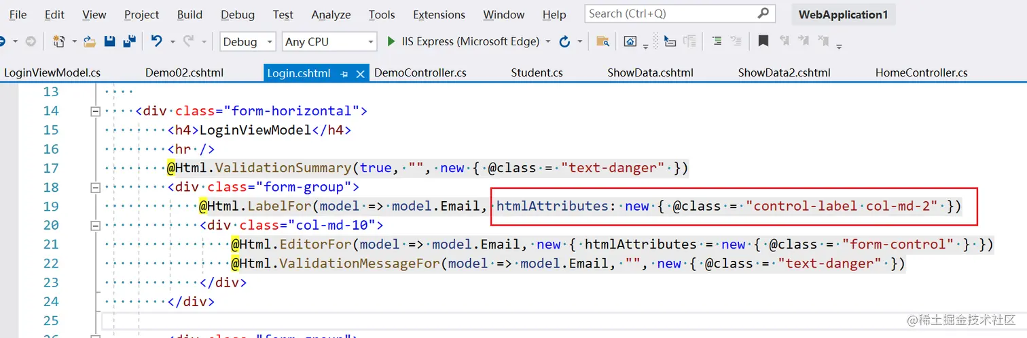The image size is (1027, 338).
Task: Open the Debug menu
Action: pyautogui.click(x=238, y=14)
